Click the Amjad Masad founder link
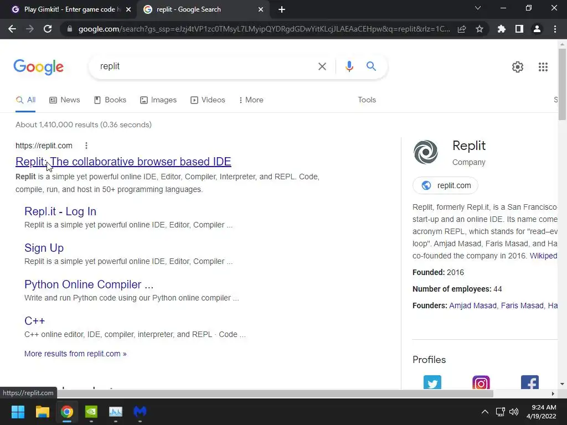Image resolution: width=567 pixels, height=425 pixels. [473, 305]
